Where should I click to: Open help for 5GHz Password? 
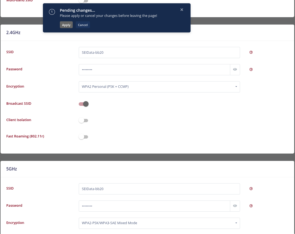[x=251, y=206]
